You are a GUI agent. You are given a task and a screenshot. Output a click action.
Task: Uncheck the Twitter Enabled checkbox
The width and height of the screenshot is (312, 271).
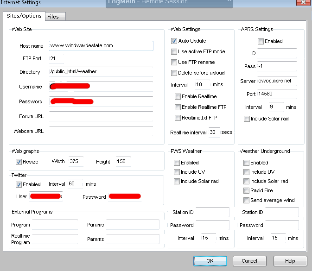coord(19,185)
